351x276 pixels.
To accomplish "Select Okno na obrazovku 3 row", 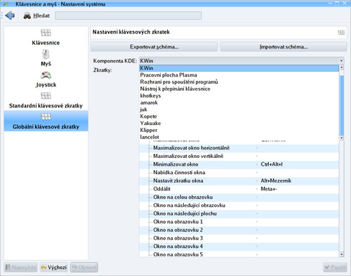I will pyautogui.click(x=239, y=238).
